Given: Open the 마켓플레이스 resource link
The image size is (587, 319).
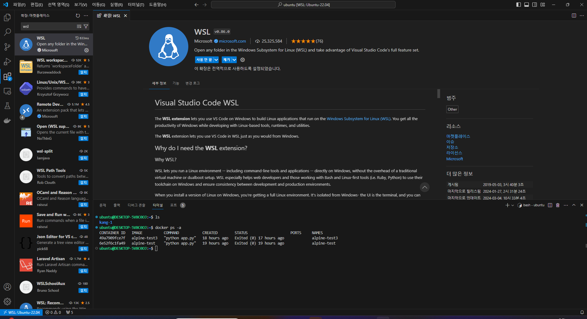Looking at the screenshot, I should pos(458,136).
